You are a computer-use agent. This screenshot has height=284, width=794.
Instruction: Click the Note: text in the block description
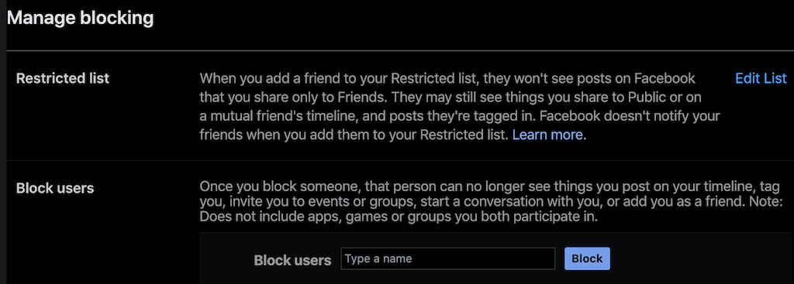coord(770,202)
